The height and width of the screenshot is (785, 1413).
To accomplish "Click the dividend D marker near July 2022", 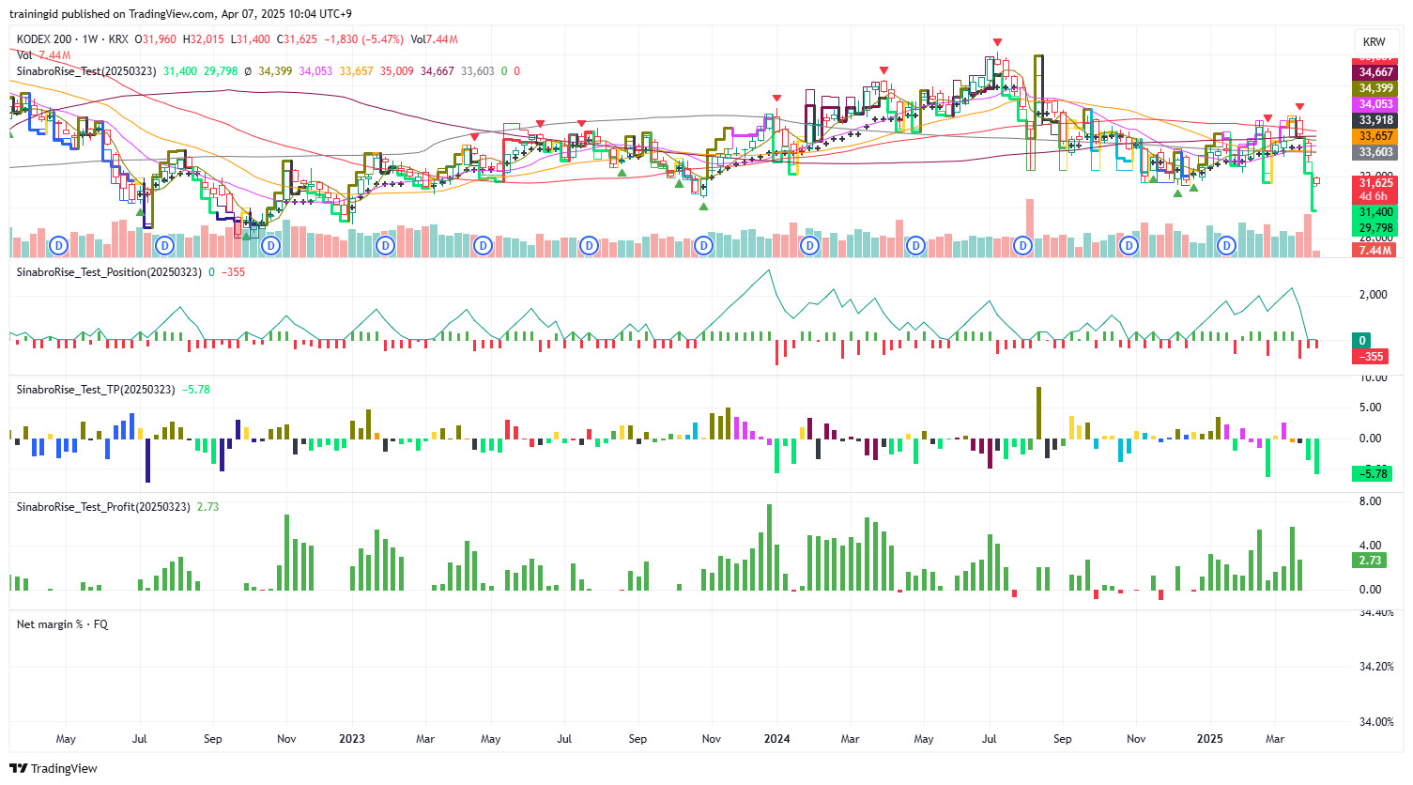I will click(165, 246).
